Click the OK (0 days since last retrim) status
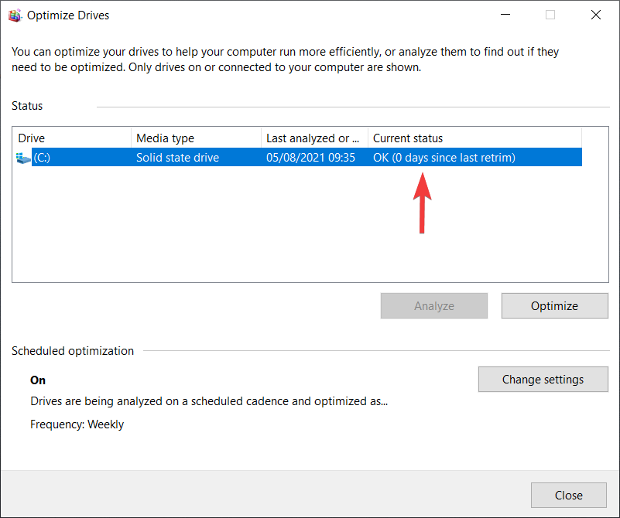This screenshot has height=518, width=620. click(x=444, y=158)
